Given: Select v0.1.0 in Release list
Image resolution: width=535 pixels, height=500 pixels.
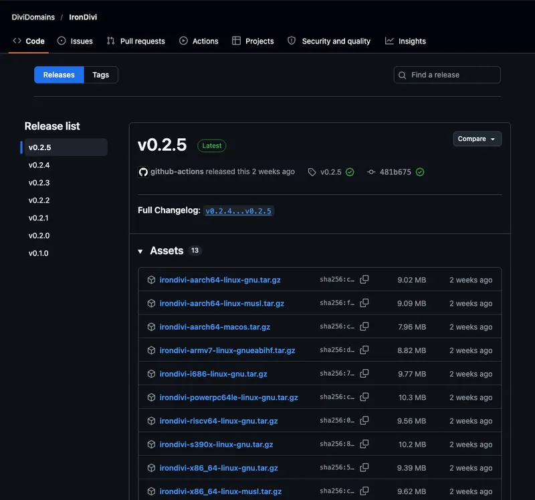Looking at the screenshot, I should (x=39, y=254).
